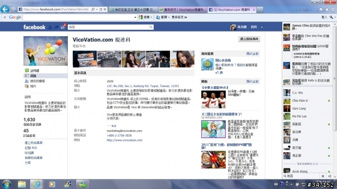Open the V.S fighting game ad image
The width and height of the screenshot is (337, 189).
[213, 160]
